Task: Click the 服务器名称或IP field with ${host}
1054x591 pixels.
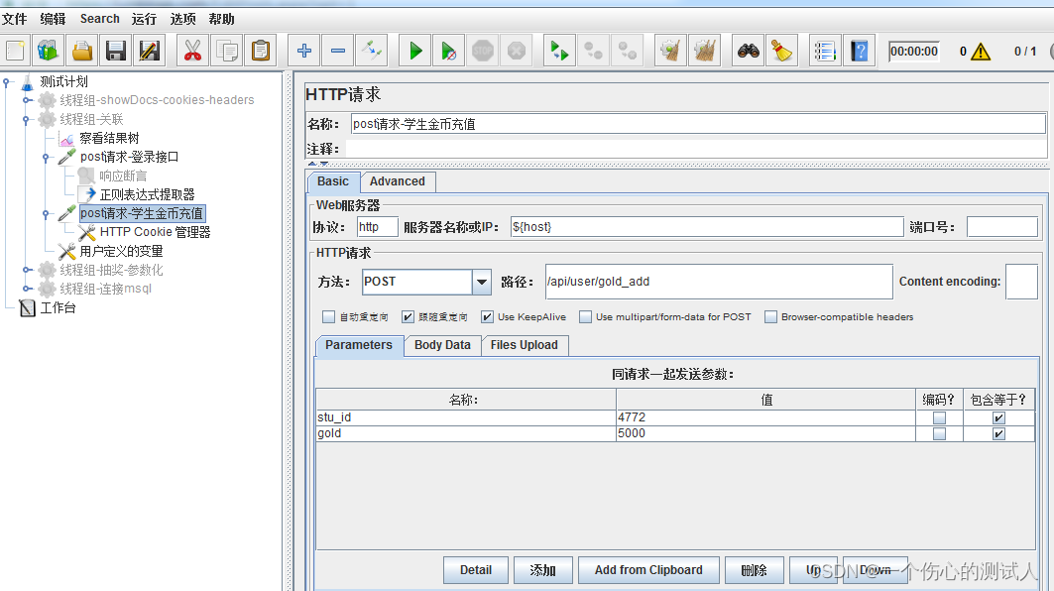Action: point(707,227)
